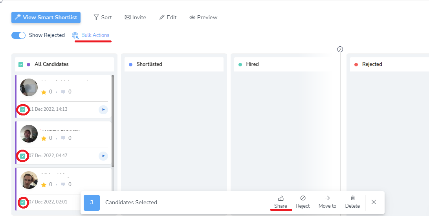Screen dimensions: 429x216
Task: Click the View Smart Shortlist button
Action: 46,17
